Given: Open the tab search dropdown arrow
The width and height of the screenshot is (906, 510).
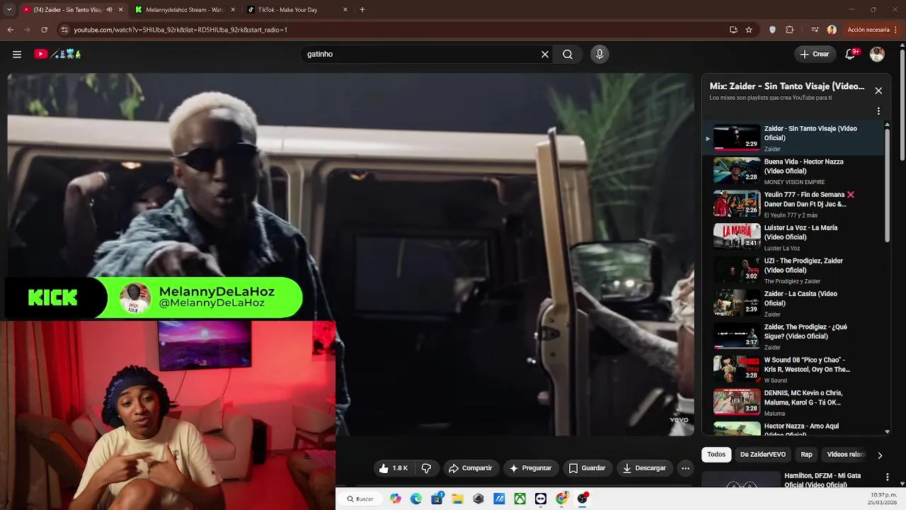Looking at the screenshot, I should tap(9, 10).
